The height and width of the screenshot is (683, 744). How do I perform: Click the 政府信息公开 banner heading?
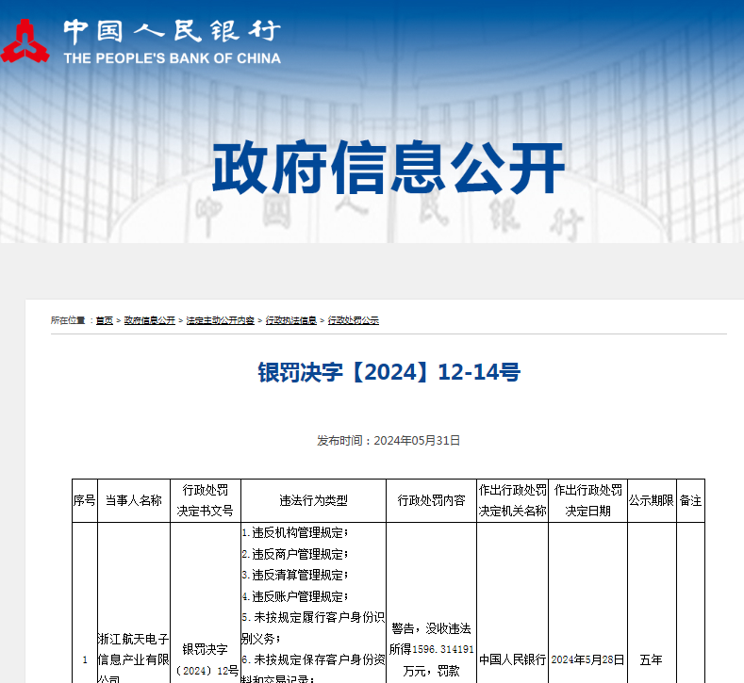[x=388, y=169]
